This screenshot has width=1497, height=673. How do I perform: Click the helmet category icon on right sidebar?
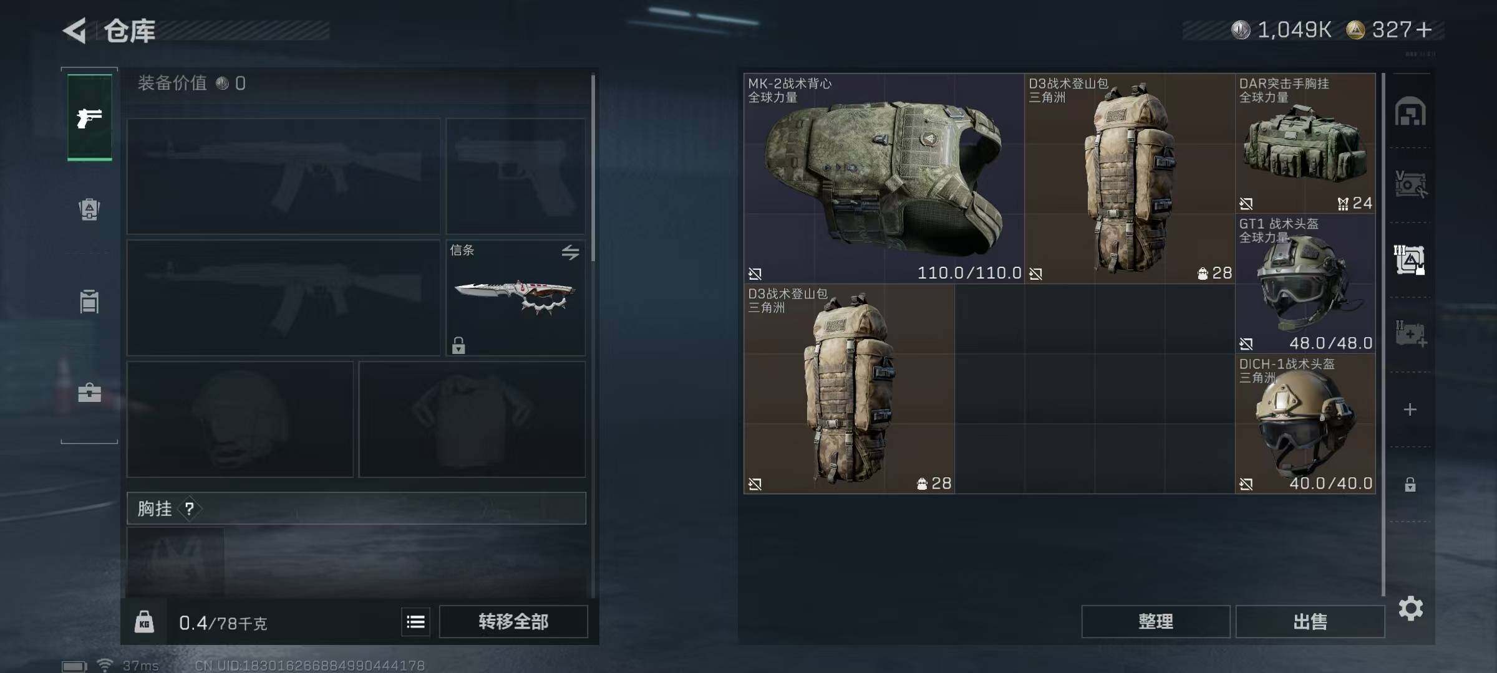pyautogui.click(x=1410, y=112)
